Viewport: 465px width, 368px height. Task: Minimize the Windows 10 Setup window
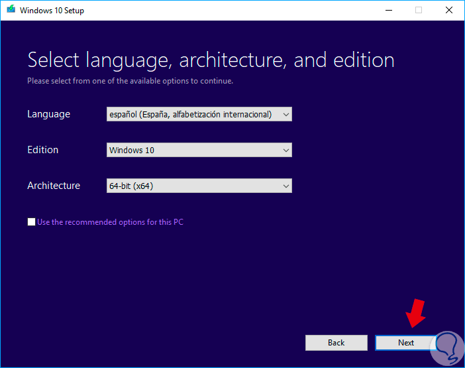click(x=389, y=11)
